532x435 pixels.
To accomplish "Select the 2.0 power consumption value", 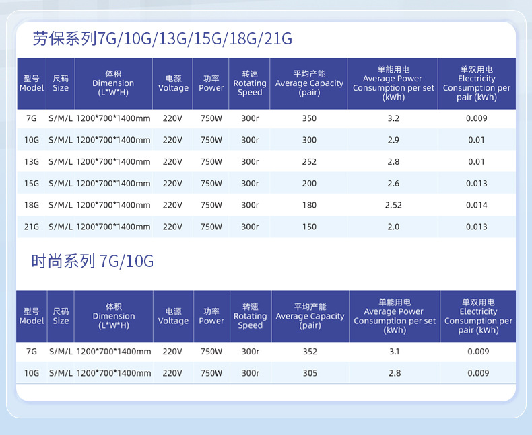I will point(393,227).
